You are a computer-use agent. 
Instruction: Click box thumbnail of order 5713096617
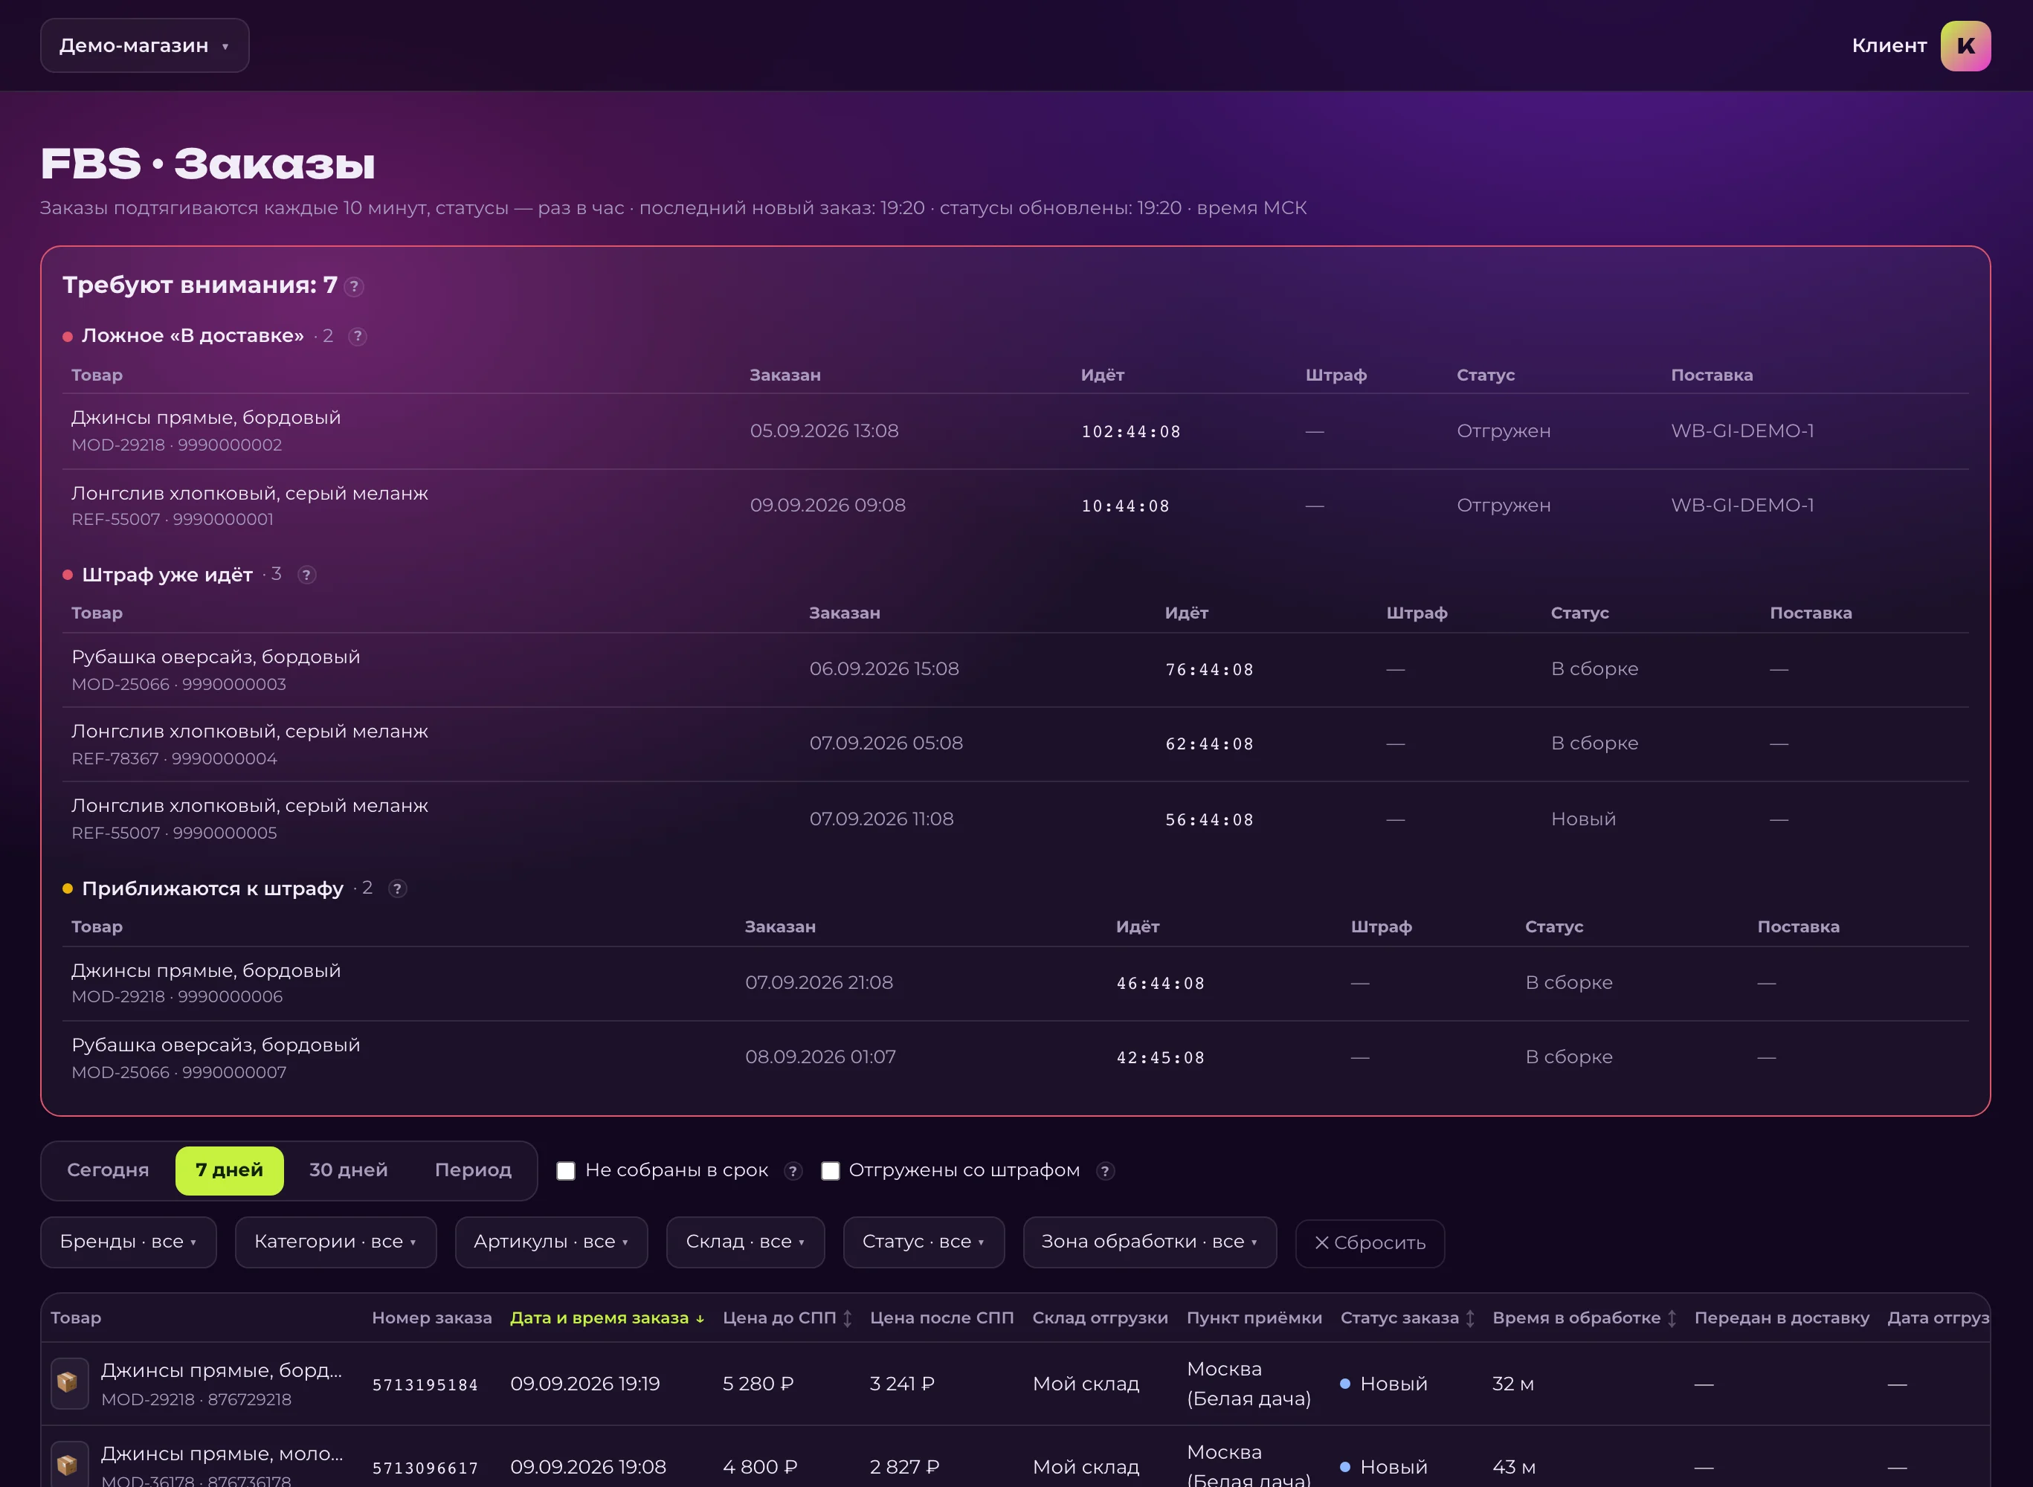(x=69, y=1465)
